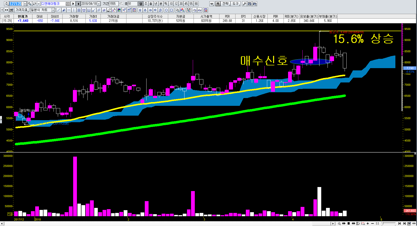Click the 주 stock type button
Viewport: 417px width, 226px height.
coord(7,4)
